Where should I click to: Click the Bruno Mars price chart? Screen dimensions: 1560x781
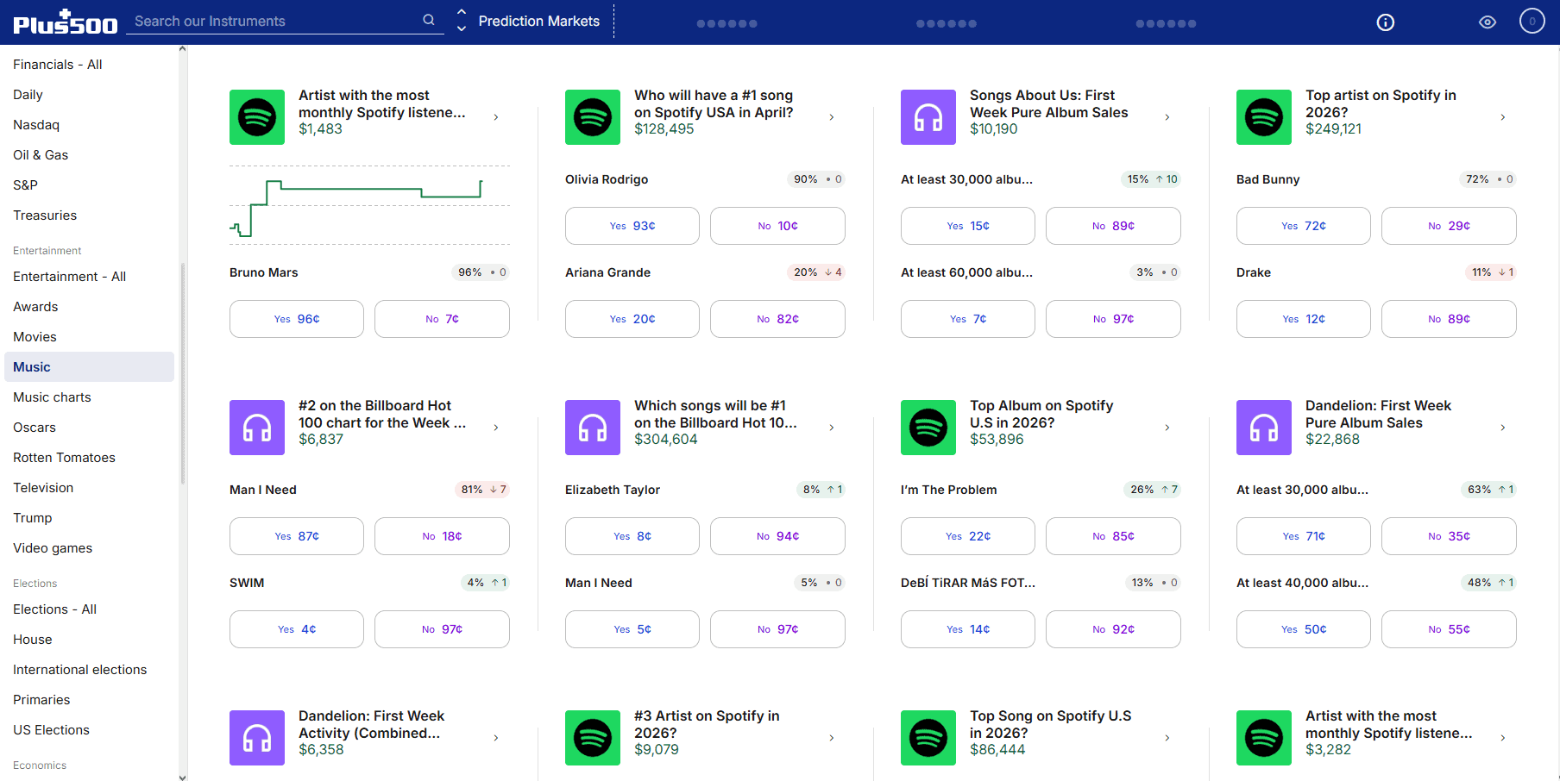[x=369, y=205]
